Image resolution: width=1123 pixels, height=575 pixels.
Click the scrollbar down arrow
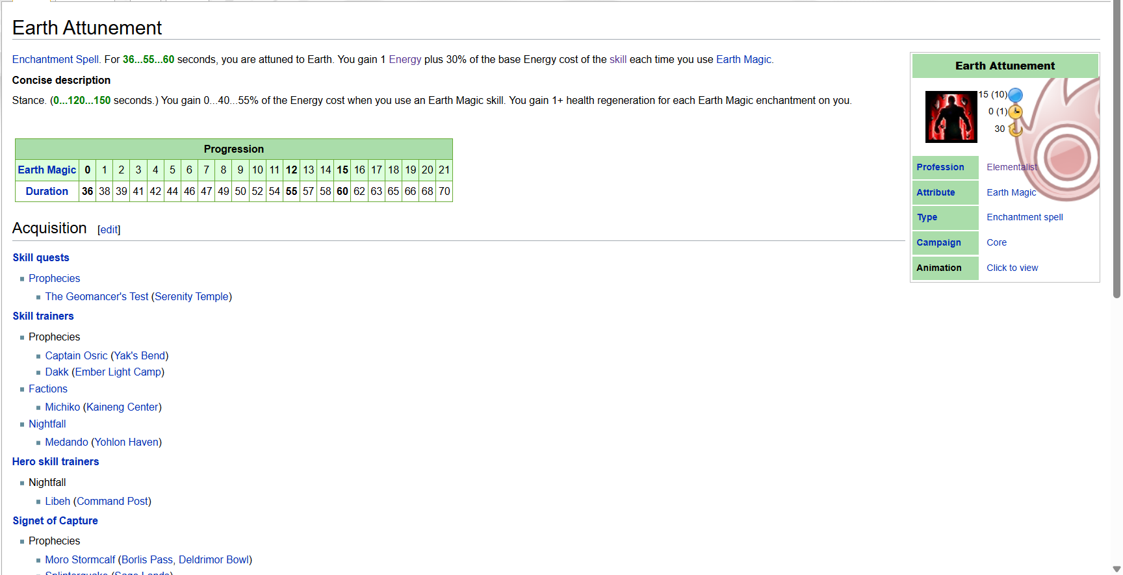coord(1117,569)
